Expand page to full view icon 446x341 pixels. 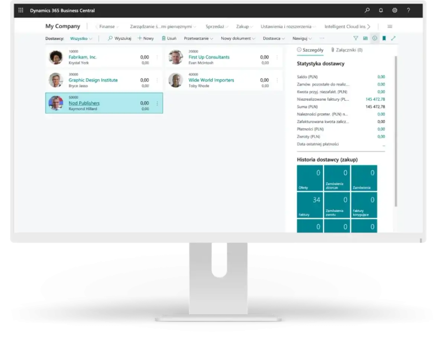(393, 38)
